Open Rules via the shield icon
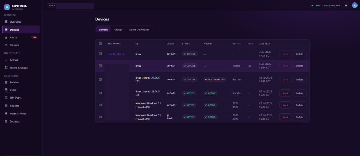 click(x=6, y=90)
